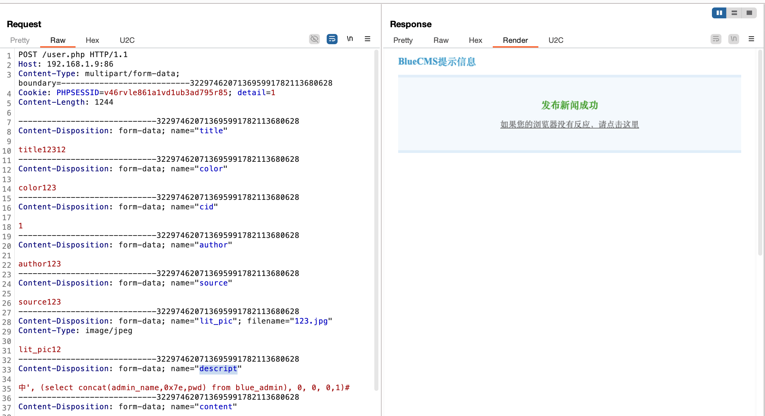Click the Response pane vertical scrollbar
765x416 pixels.
coord(760,152)
